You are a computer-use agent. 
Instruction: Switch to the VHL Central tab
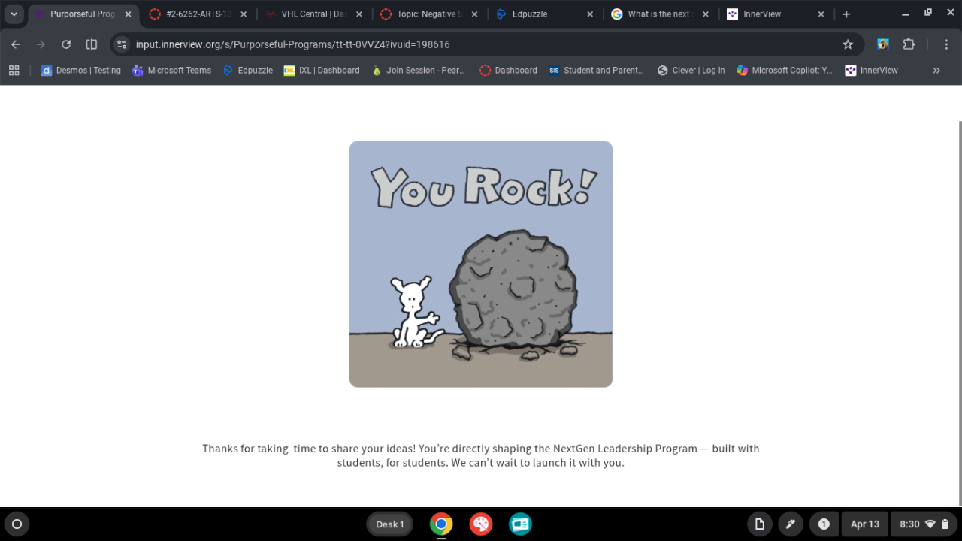coord(313,14)
